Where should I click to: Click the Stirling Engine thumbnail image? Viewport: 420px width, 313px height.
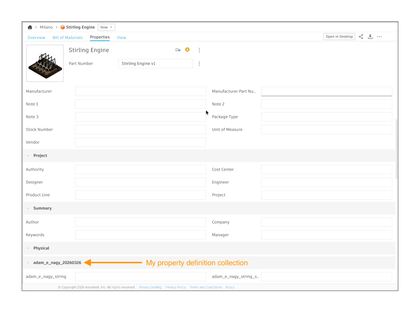click(x=45, y=63)
